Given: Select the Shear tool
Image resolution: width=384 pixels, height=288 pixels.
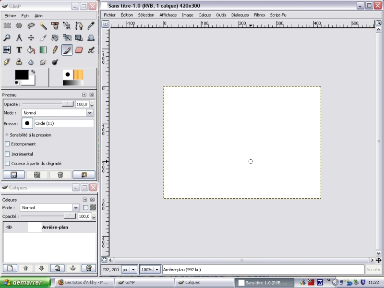Looking at the screenshot, I should [79, 38].
